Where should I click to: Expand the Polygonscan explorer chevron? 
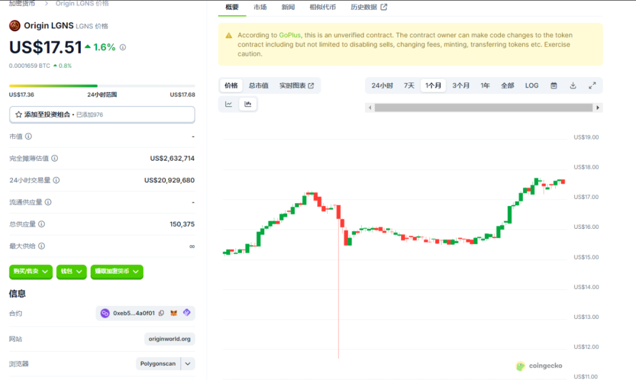[x=188, y=364]
